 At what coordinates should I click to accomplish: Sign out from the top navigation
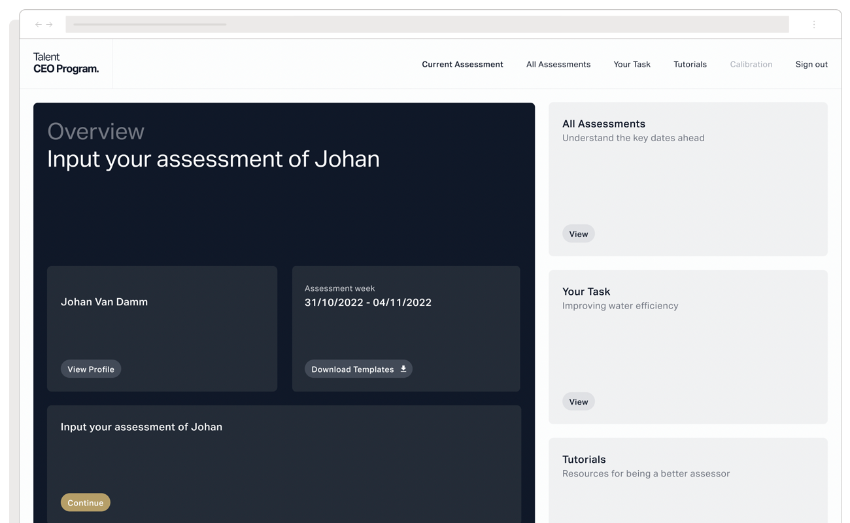coord(811,64)
